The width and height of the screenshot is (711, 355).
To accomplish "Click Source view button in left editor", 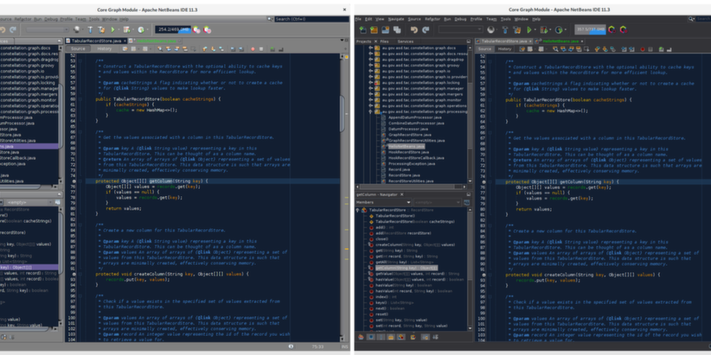I will 78,48.
